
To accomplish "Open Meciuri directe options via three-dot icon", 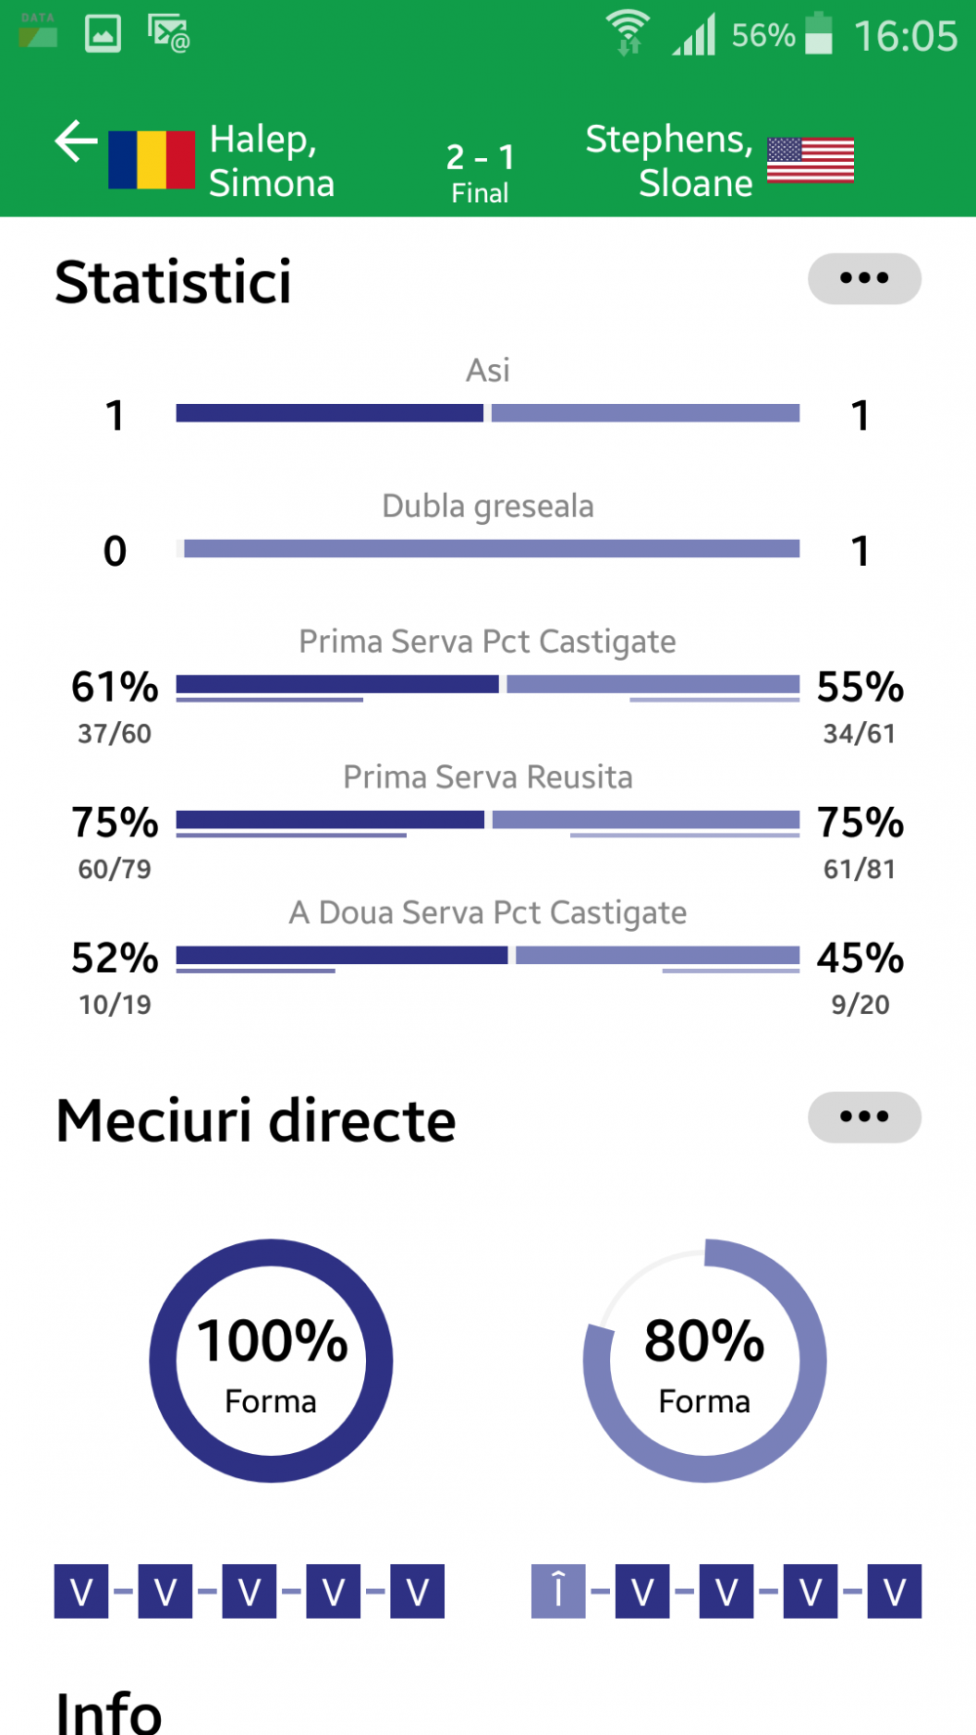I will click(864, 1116).
